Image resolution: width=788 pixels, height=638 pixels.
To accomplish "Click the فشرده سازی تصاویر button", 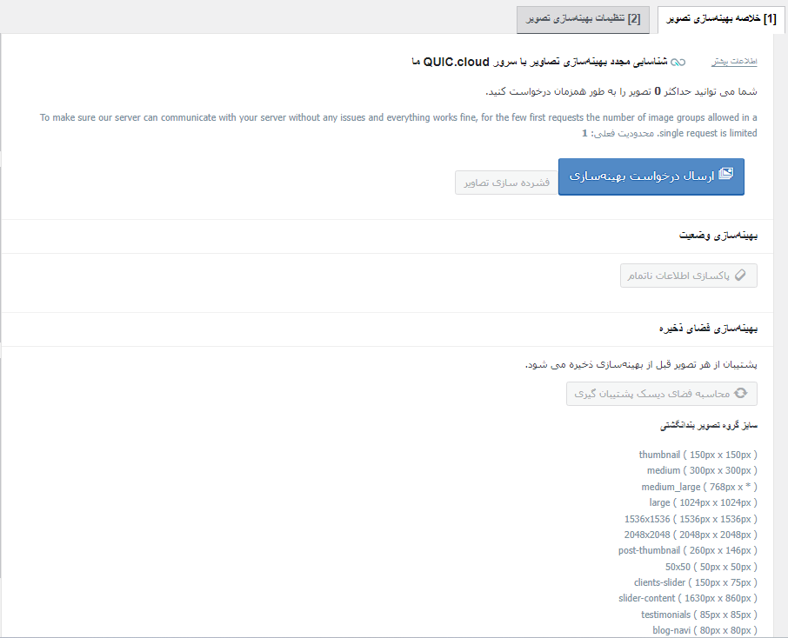I will coord(504,183).
